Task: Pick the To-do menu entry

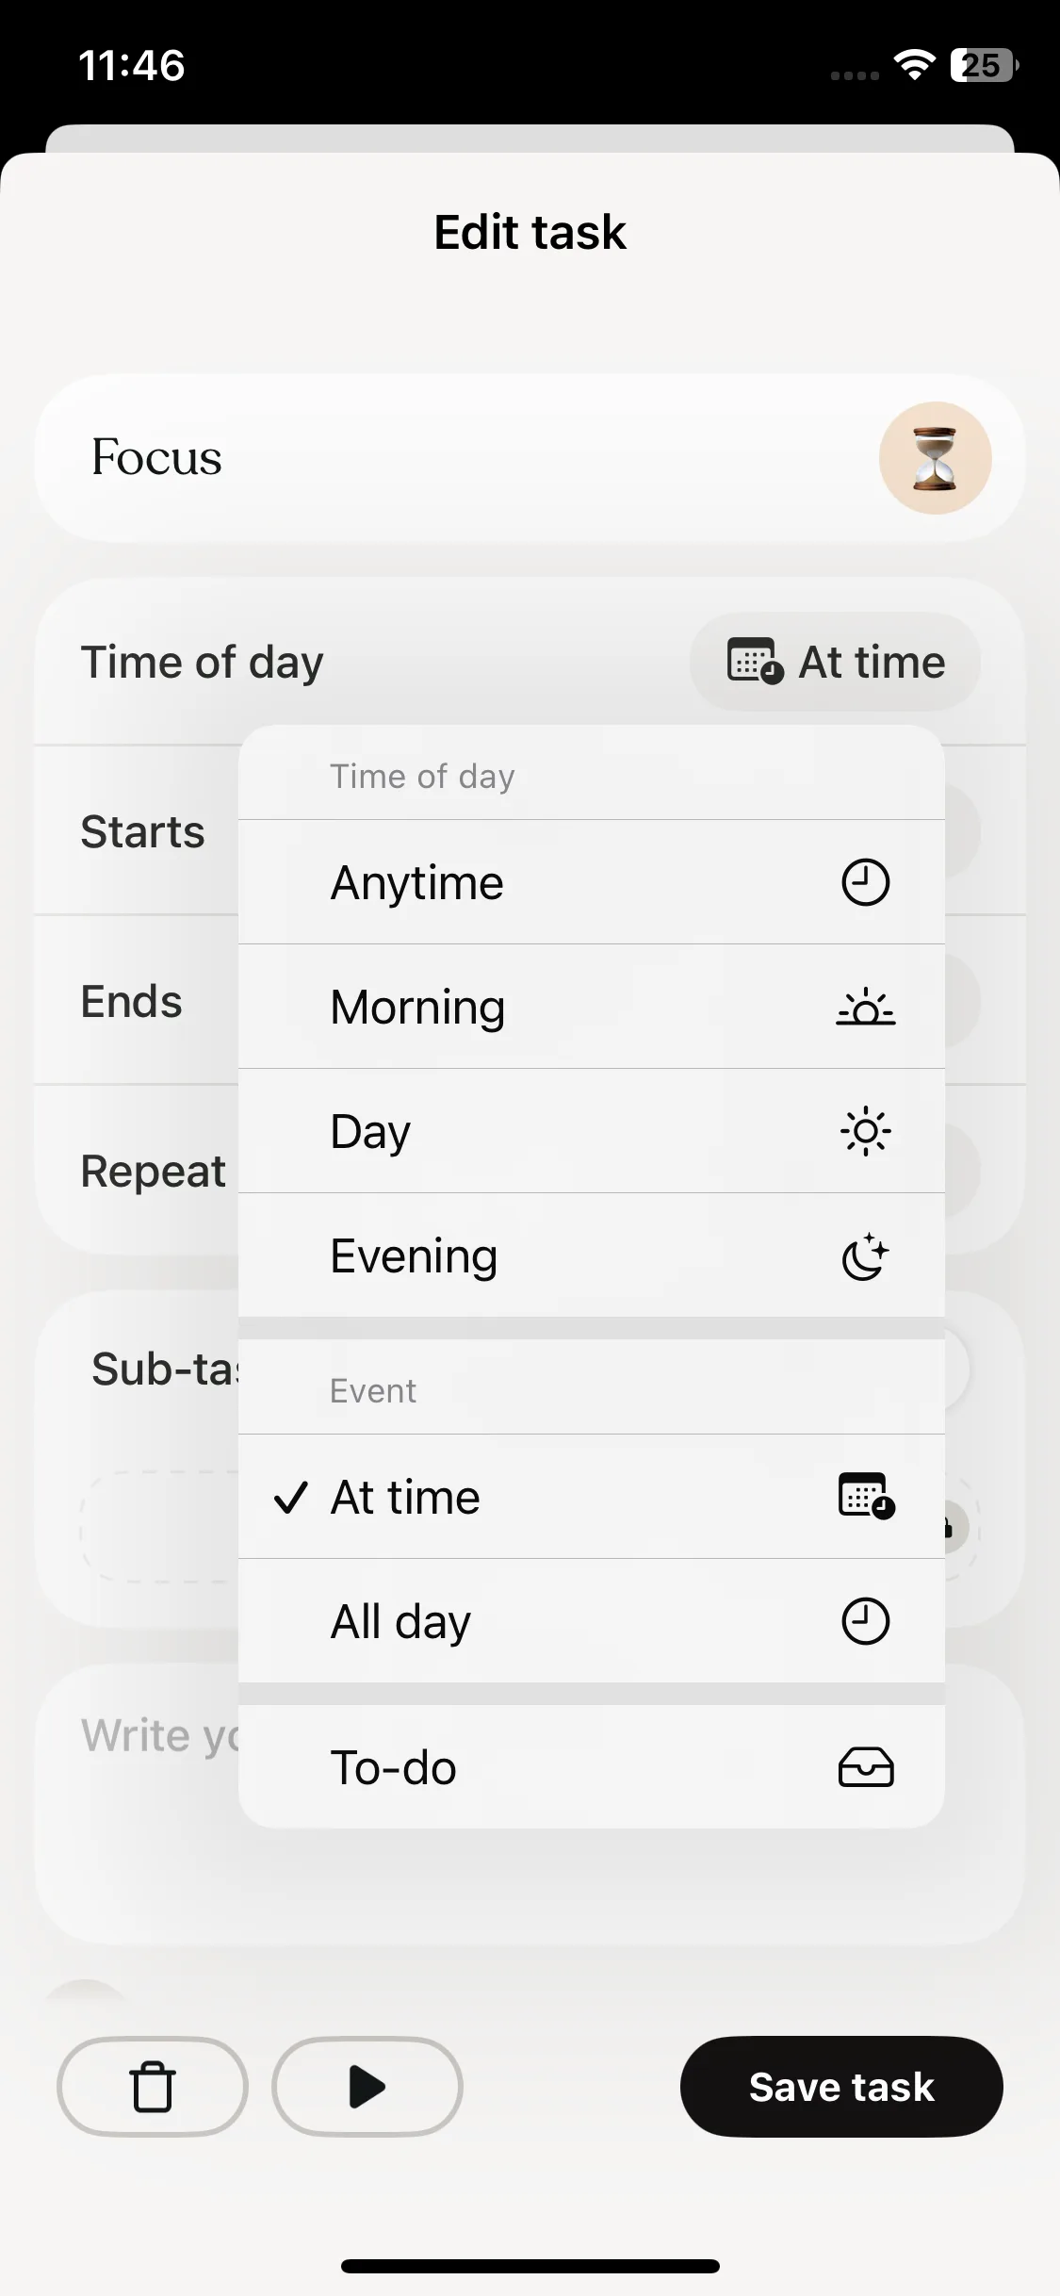Action: [x=393, y=1767]
